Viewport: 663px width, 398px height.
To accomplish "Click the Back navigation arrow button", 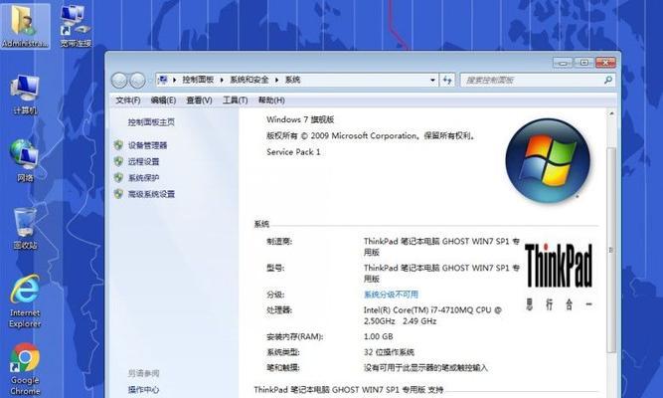I will (x=119, y=80).
